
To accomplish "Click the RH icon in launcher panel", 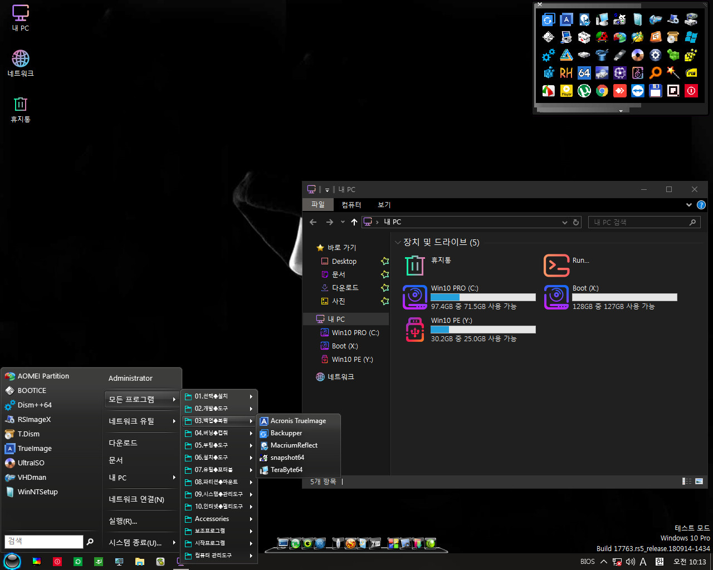I will pyautogui.click(x=567, y=73).
